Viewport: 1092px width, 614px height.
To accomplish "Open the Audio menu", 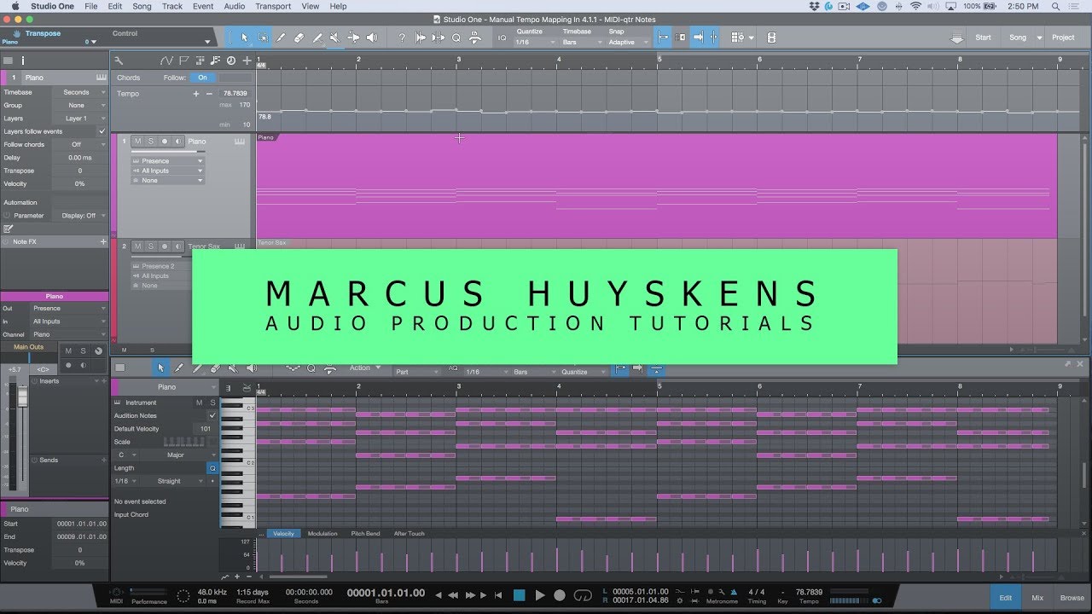I will 235,6.
